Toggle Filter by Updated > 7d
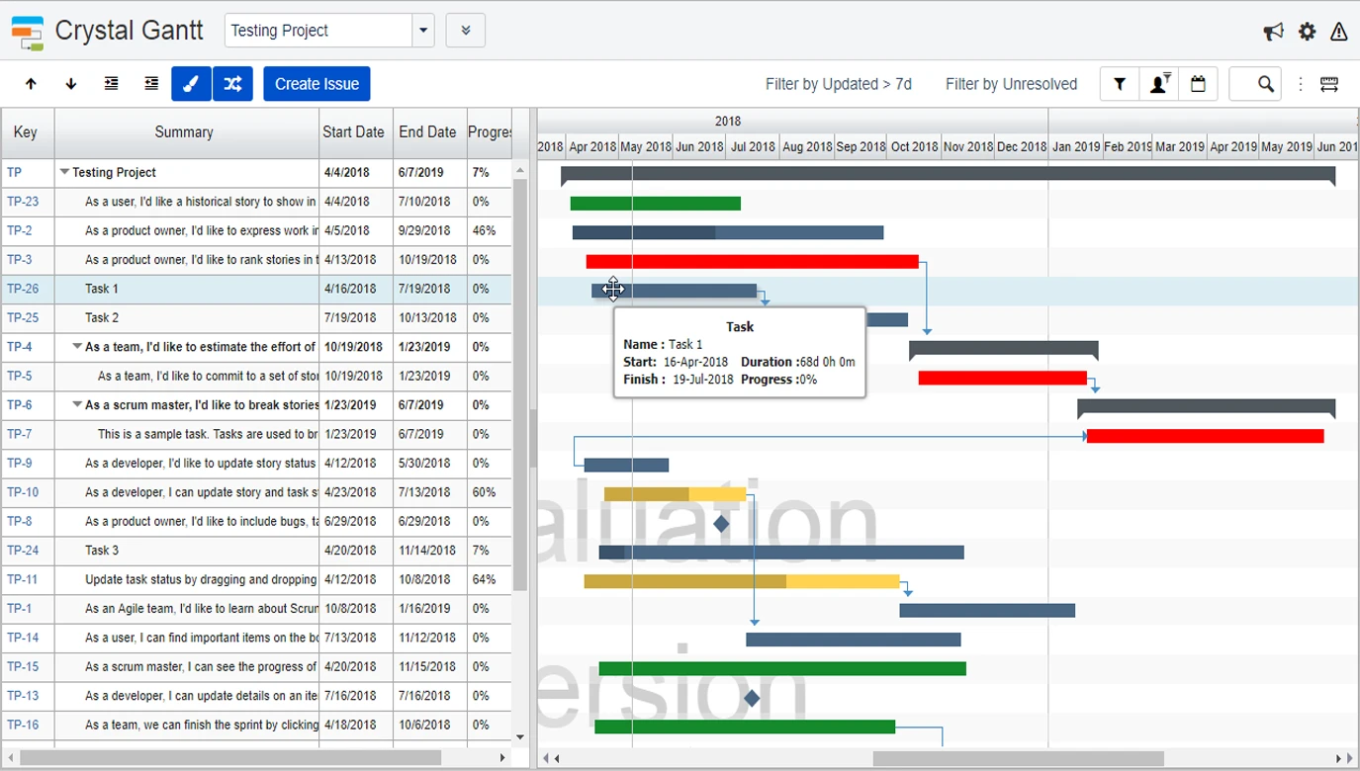The height and width of the screenshot is (771, 1360). point(839,84)
